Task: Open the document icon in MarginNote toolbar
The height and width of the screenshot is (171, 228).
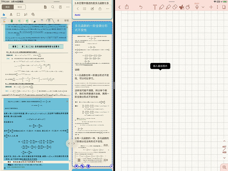Action: 45,7
